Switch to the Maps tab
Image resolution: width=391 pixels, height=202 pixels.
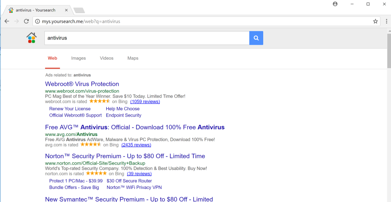(x=133, y=58)
